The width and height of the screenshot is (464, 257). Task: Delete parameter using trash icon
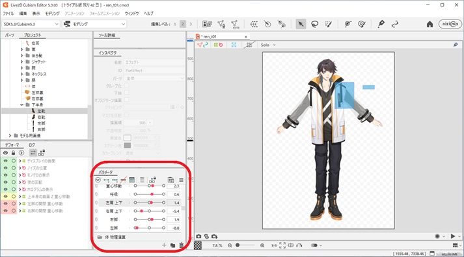coord(181,245)
